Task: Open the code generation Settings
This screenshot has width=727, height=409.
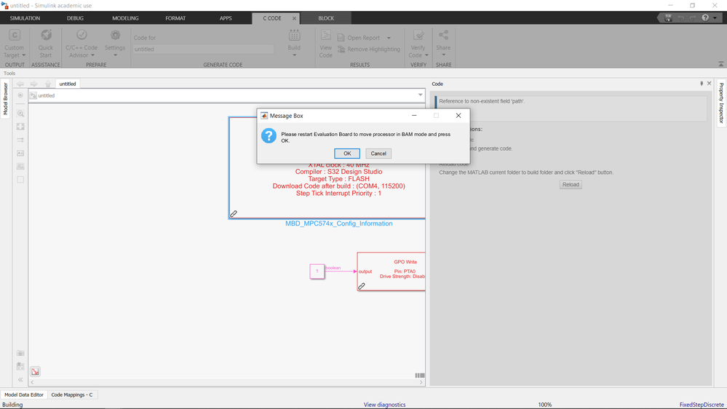Action: click(x=115, y=44)
